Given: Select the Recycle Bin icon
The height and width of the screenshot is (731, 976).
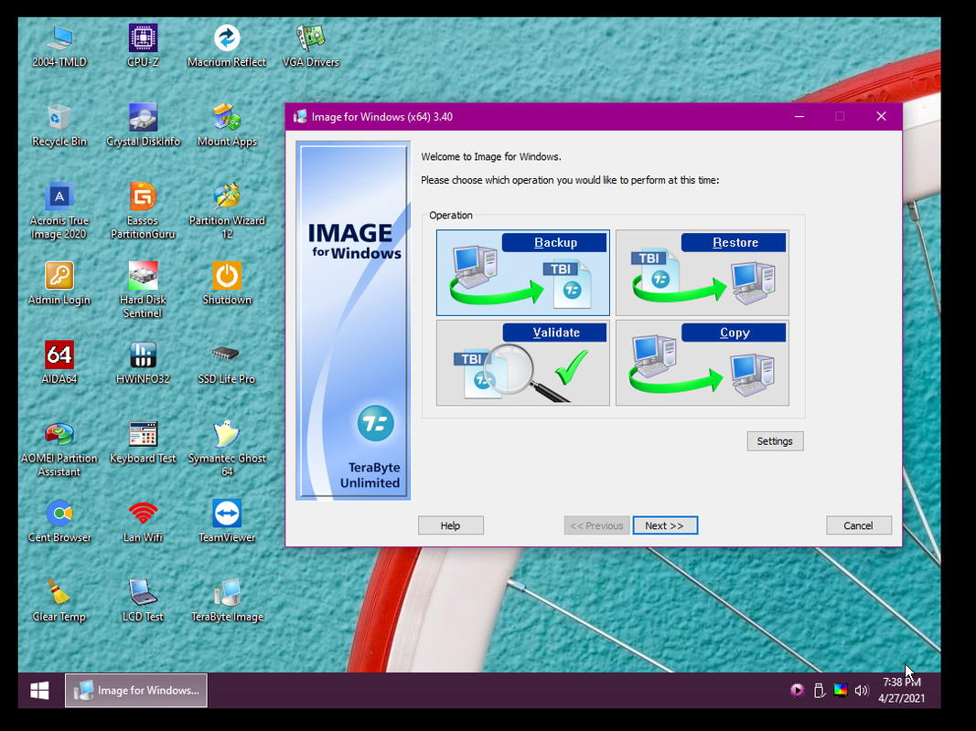Looking at the screenshot, I should tap(59, 125).
